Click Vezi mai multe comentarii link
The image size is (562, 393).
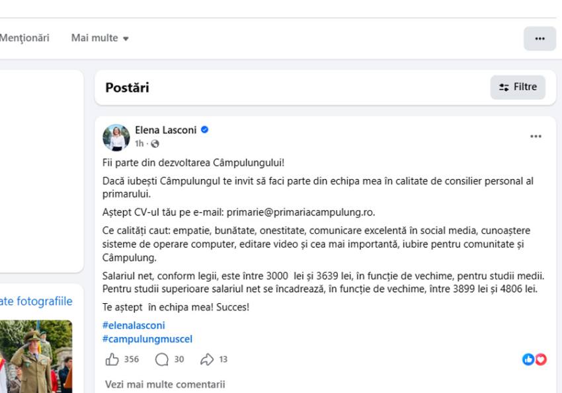(165, 384)
